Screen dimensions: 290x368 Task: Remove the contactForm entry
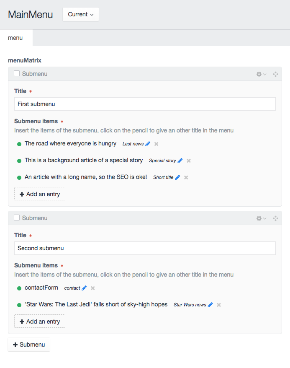coord(93,288)
